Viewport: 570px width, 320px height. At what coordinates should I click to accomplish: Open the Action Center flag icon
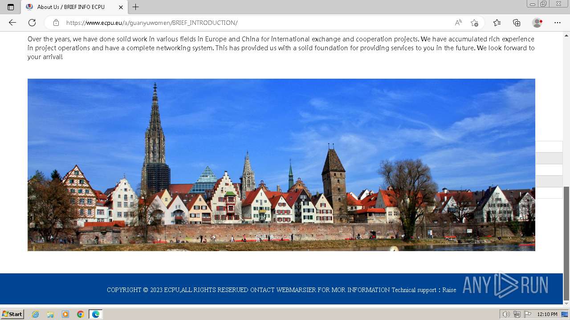[528, 314]
